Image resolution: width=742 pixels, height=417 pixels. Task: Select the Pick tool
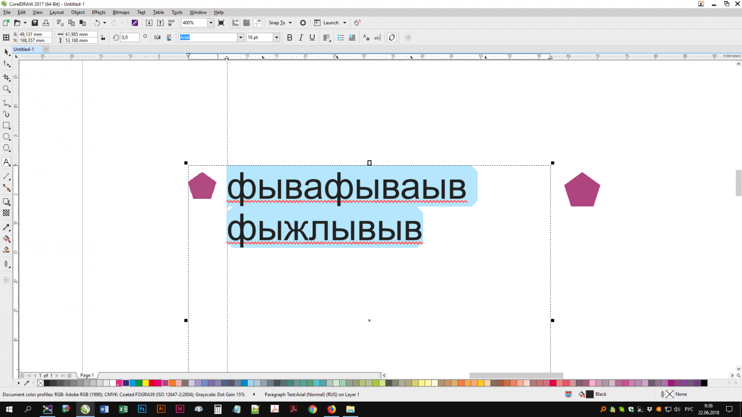coord(6,52)
